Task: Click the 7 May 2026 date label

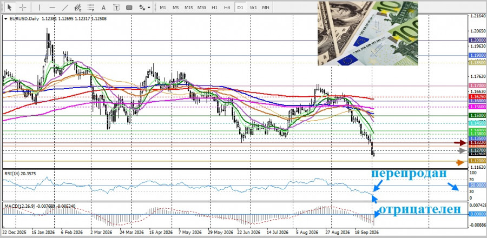Action: click(190, 232)
